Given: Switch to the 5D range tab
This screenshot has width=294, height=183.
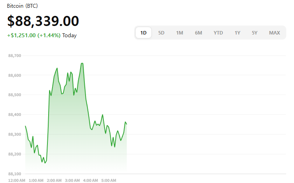Looking at the screenshot, I should [x=161, y=33].
